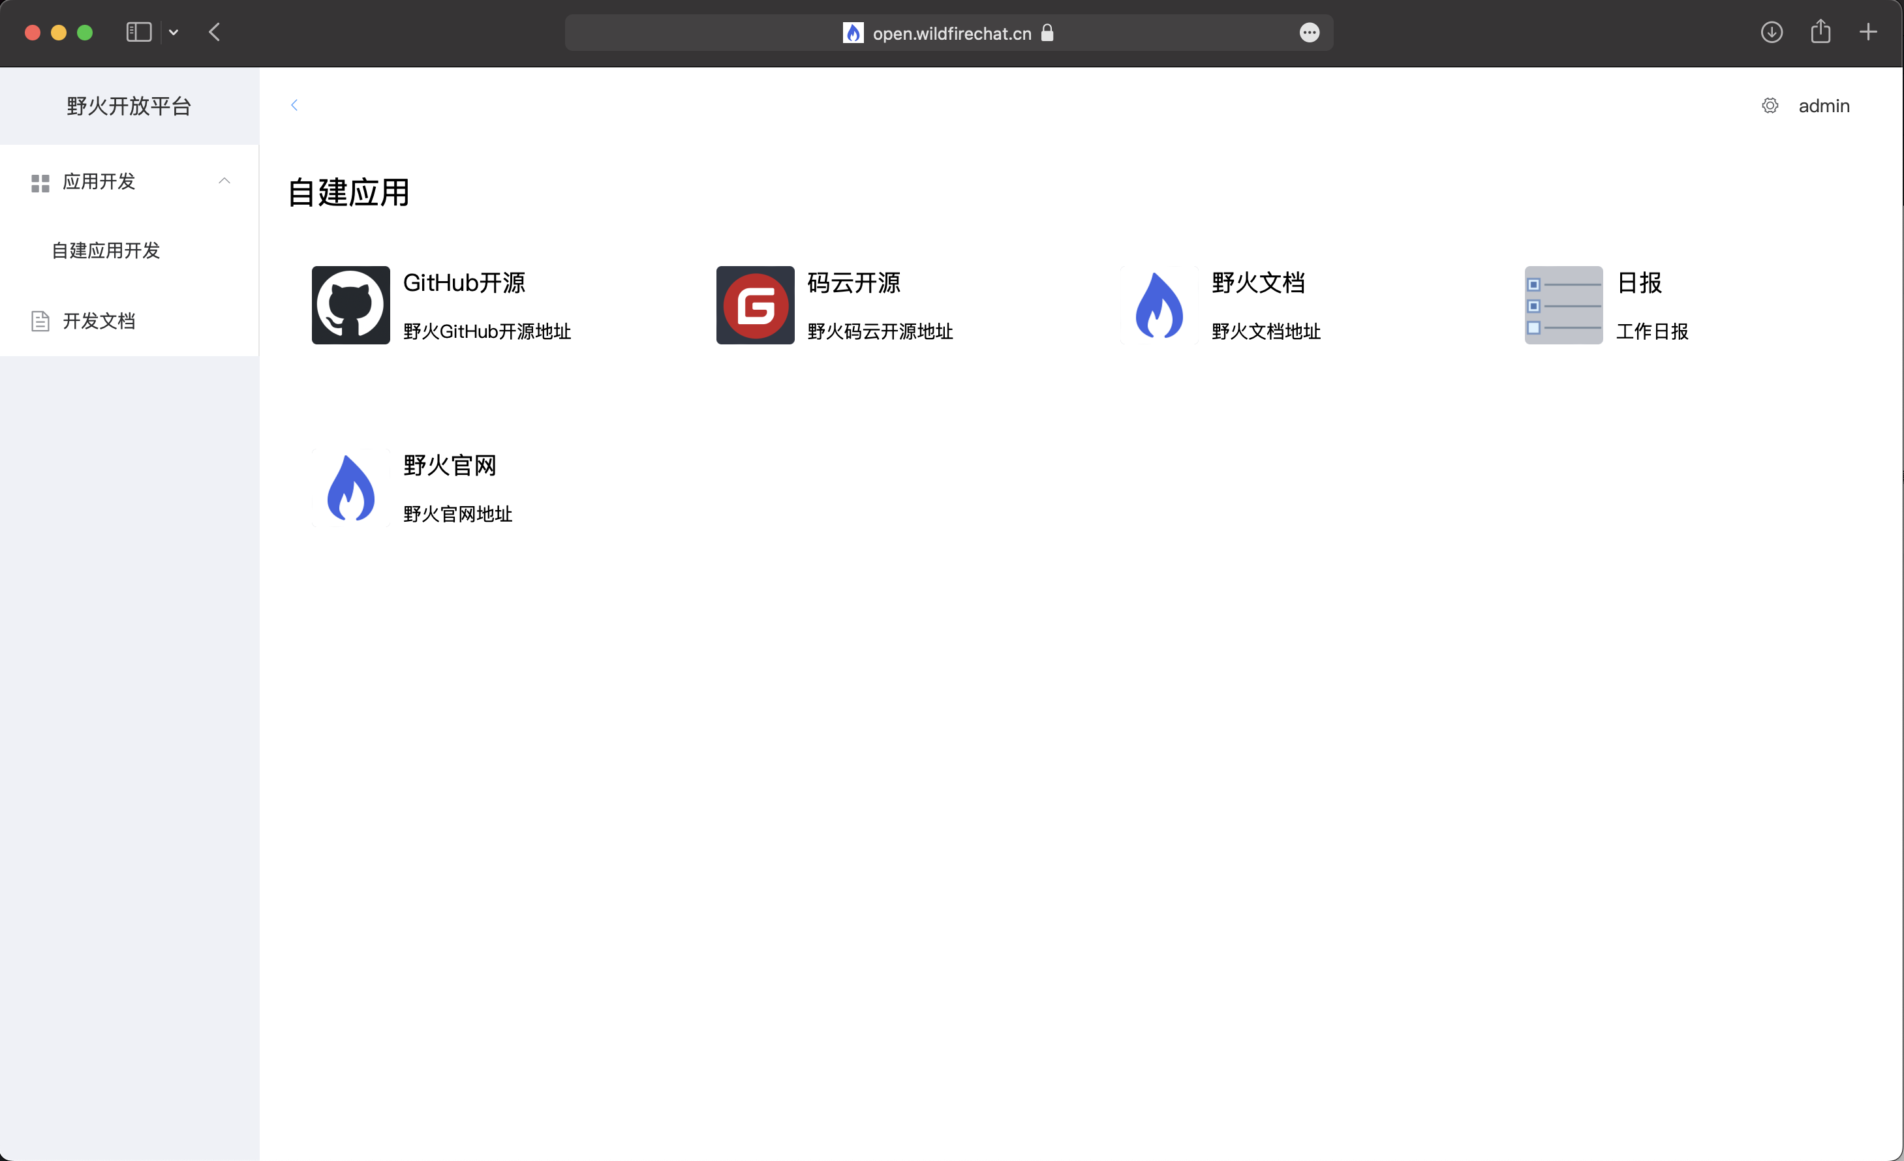The width and height of the screenshot is (1904, 1161).
Task: Click the 野火开放平台 title
Action: [129, 106]
